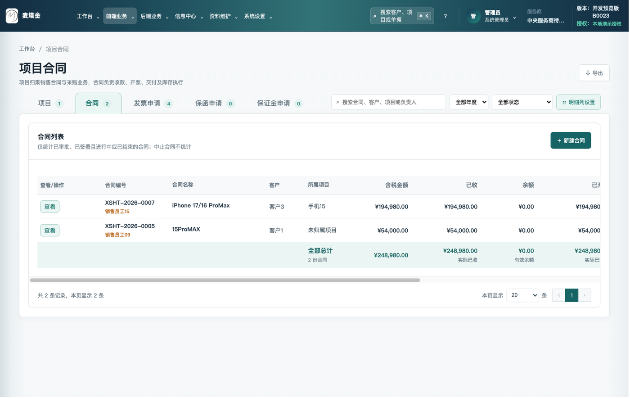Open the 信息中心 menu
Image resolution: width=630 pixels, height=398 pixels.
point(189,16)
